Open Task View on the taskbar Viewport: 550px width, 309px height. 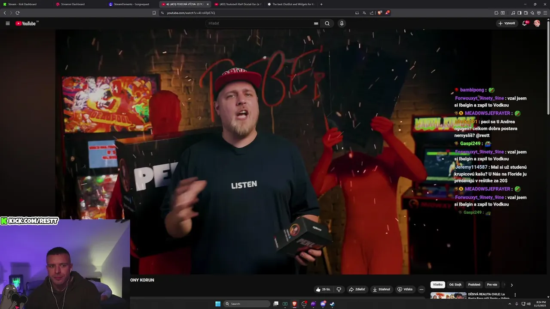276,304
